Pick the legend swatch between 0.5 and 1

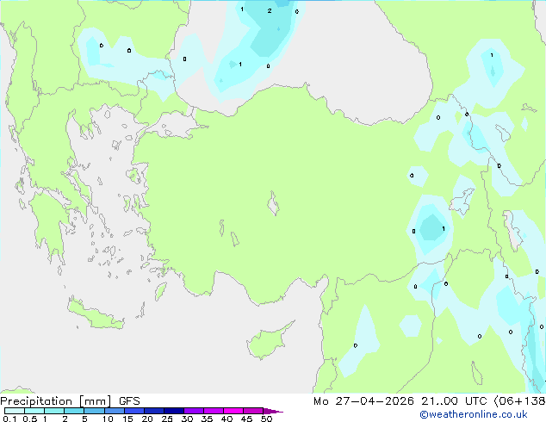[34, 411]
